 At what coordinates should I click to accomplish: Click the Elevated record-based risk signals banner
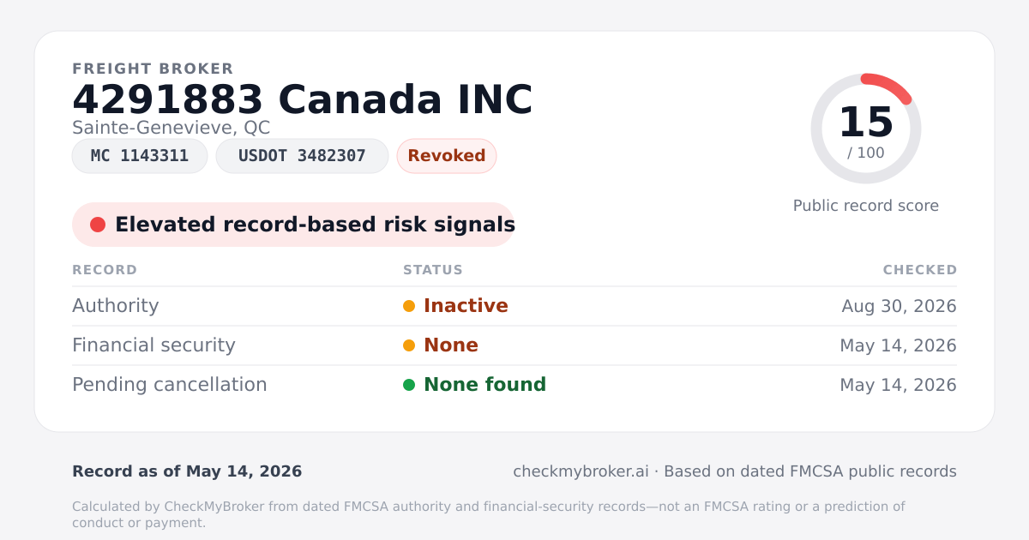click(293, 225)
